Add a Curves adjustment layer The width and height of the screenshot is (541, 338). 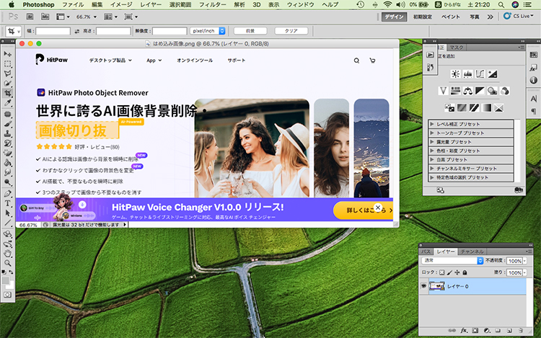coord(480,74)
